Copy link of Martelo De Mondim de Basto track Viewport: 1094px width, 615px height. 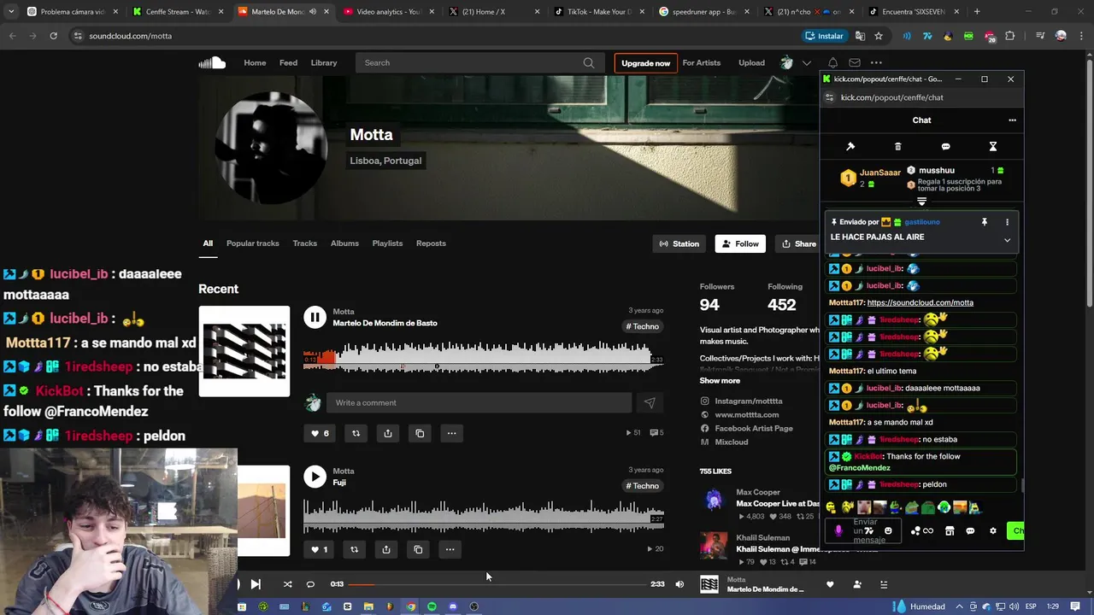(x=420, y=433)
